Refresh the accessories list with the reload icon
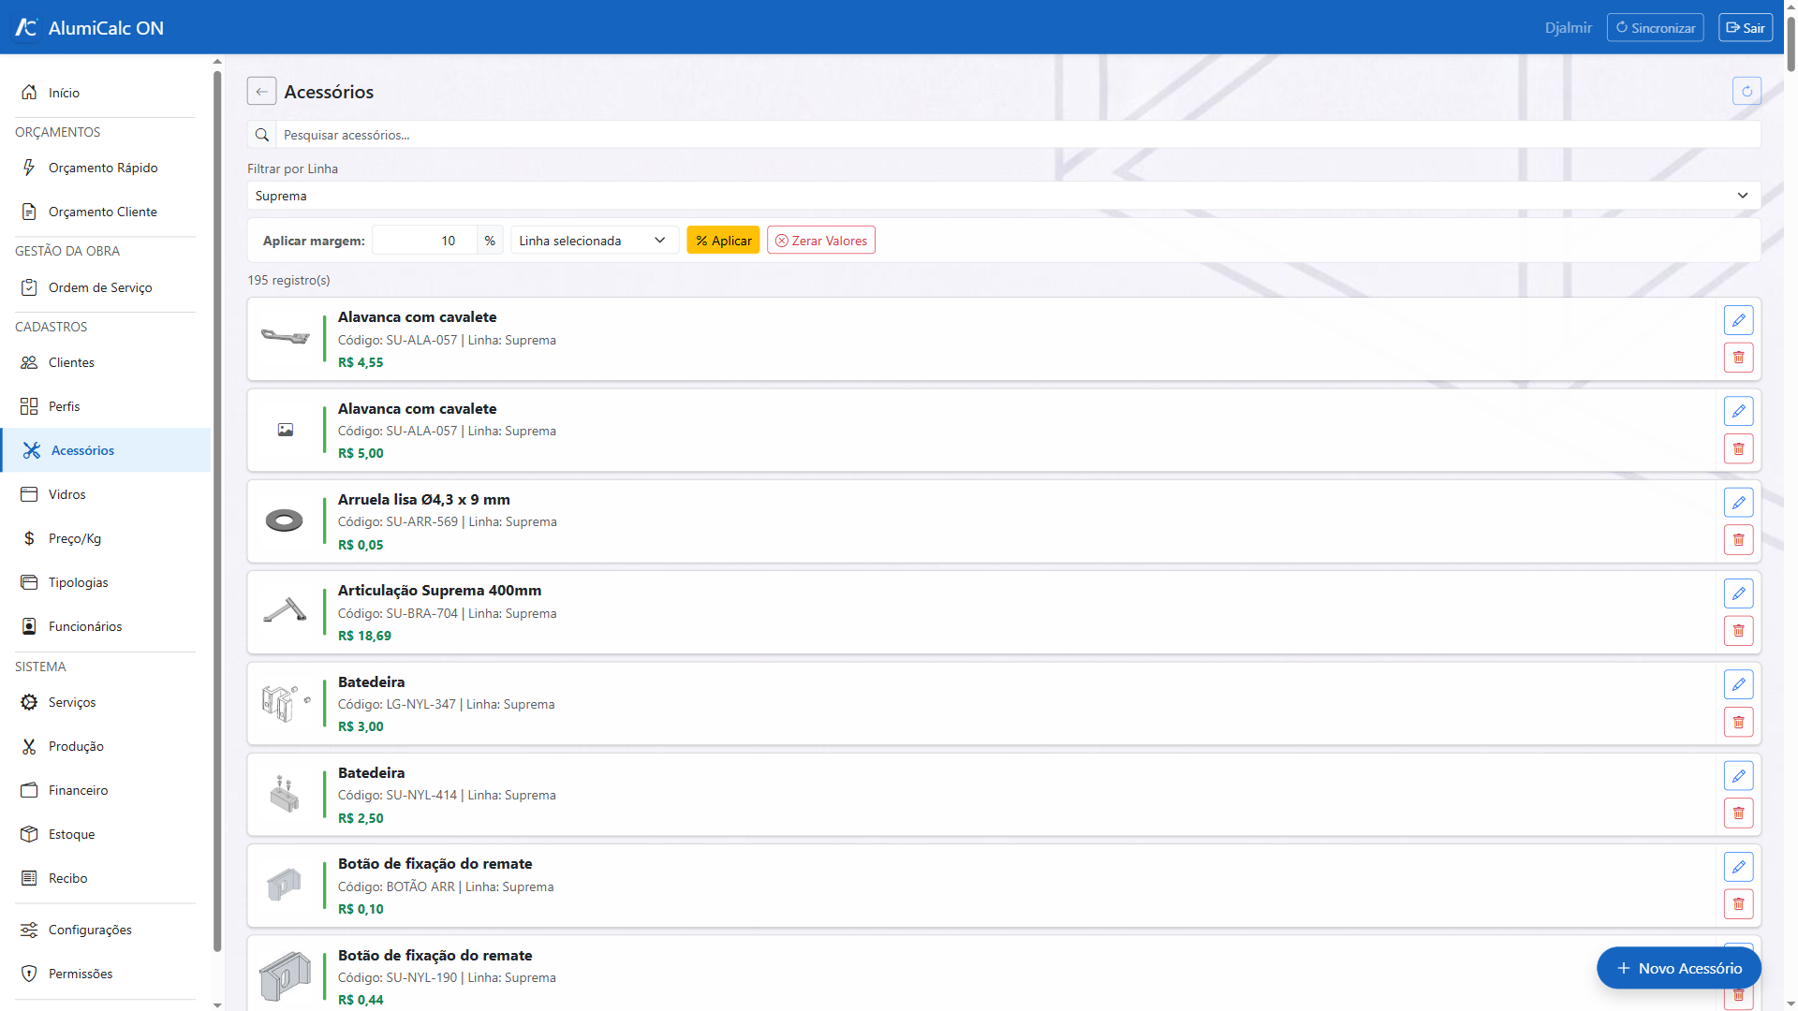Image resolution: width=1798 pixels, height=1011 pixels. click(1746, 91)
